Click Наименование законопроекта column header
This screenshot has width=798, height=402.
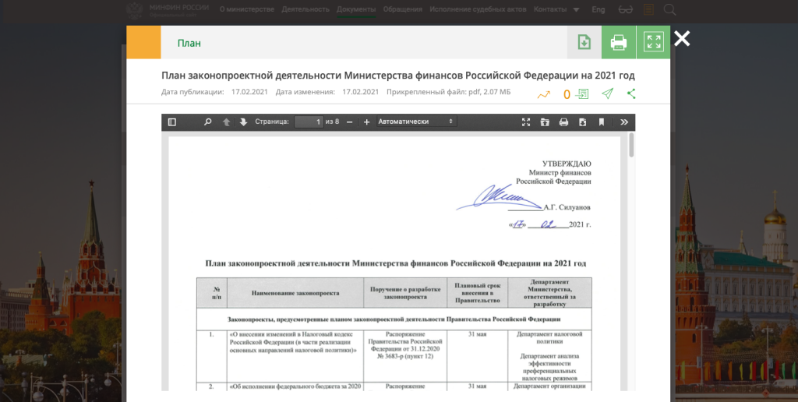[x=295, y=293]
